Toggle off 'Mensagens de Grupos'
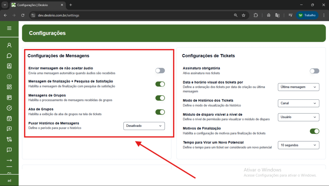 tap(160, 98)
